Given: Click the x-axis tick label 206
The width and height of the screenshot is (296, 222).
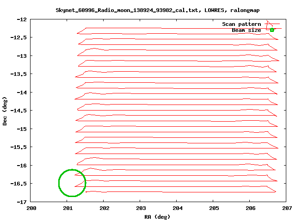Looking at the screenshot, I should (251, 208).
